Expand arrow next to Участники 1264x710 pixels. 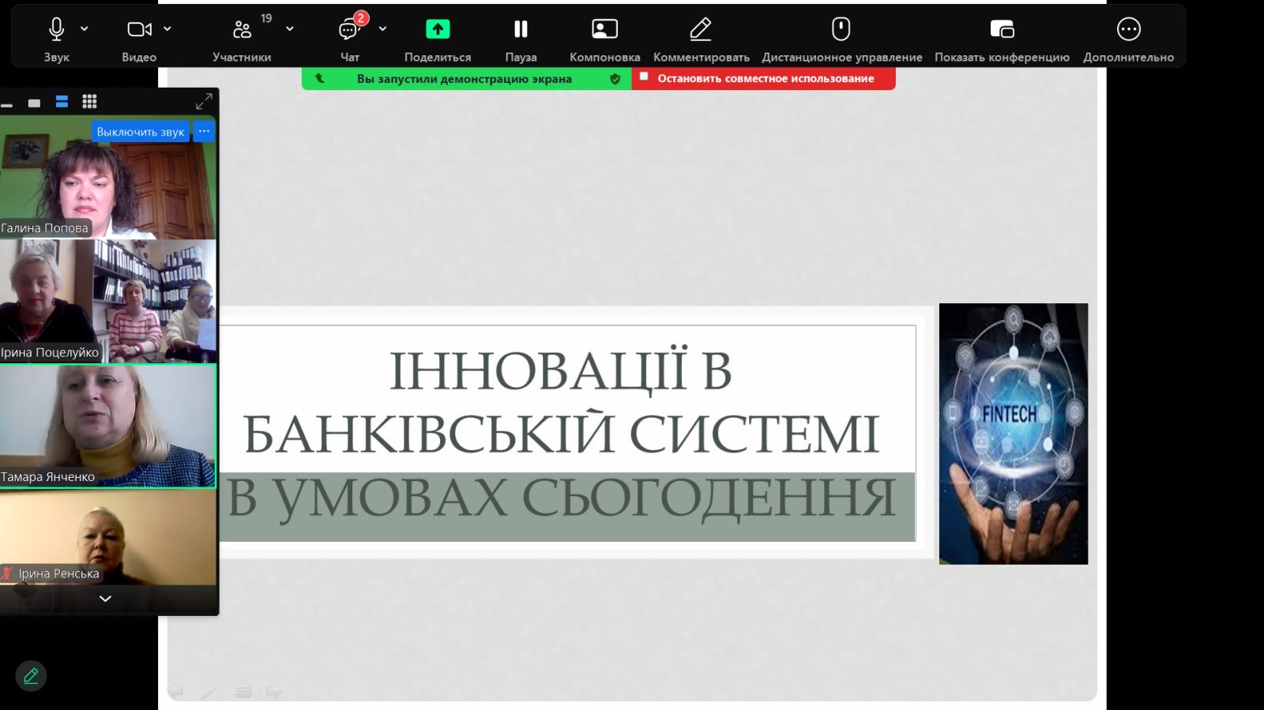point(290,28)
